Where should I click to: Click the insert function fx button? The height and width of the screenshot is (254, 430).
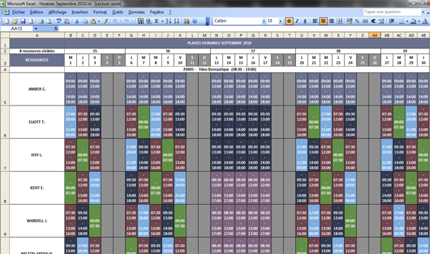tap(56, 28)
